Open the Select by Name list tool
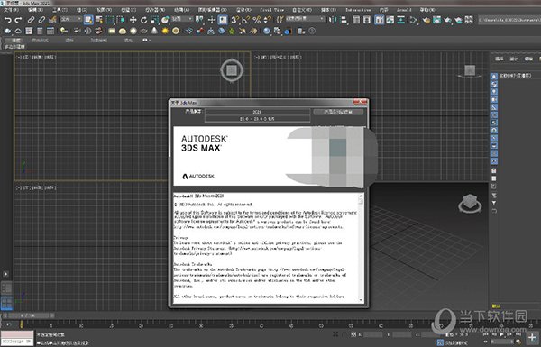Screen dimensions: 541x347 pos(99,20)
